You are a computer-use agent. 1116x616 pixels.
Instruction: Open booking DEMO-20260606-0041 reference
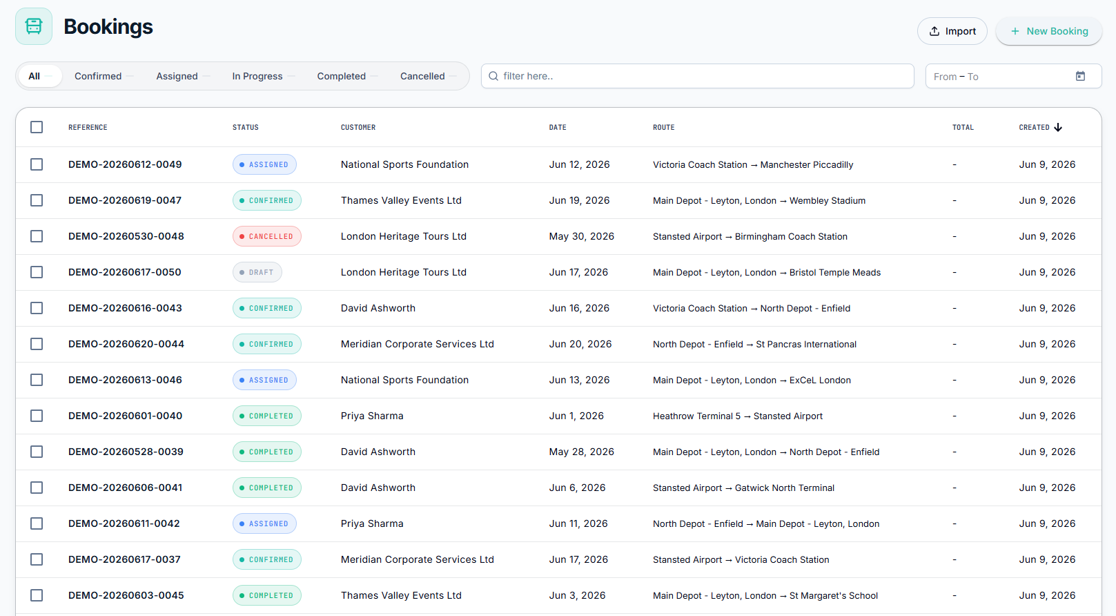[126, 488]
